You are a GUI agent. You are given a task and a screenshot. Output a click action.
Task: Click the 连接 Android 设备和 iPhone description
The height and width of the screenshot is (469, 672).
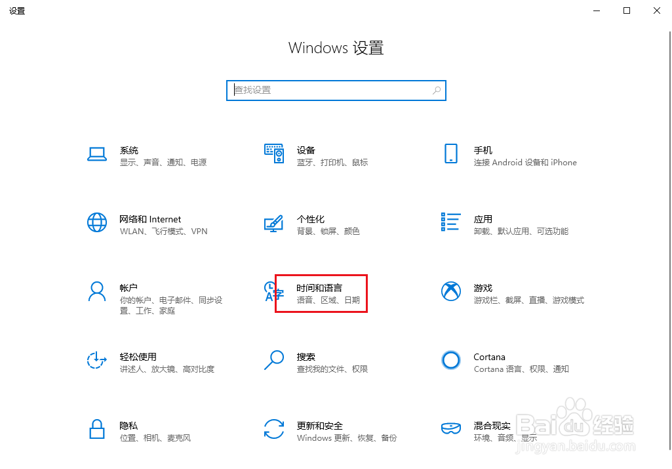525,163
